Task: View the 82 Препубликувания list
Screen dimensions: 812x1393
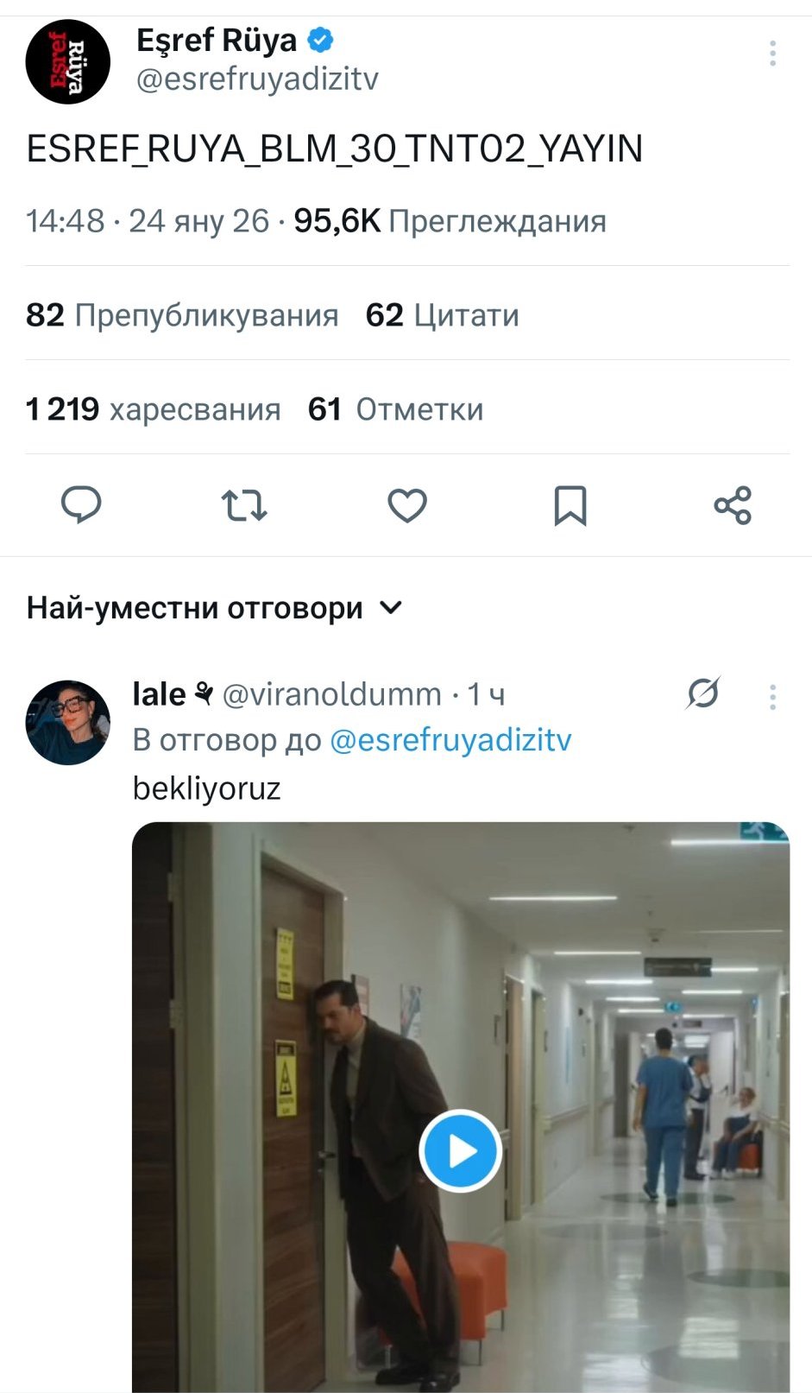Action: pos(182,315)
